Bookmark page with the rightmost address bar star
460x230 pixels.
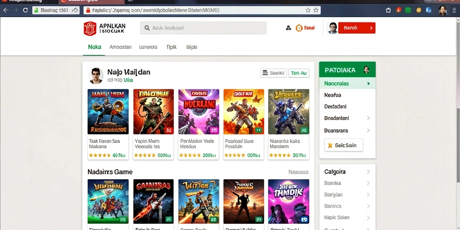point(316,10)
